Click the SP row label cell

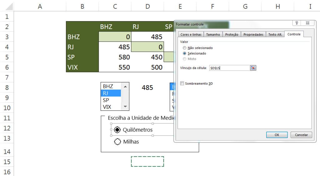pyautogui.click(x=82, y=57)
